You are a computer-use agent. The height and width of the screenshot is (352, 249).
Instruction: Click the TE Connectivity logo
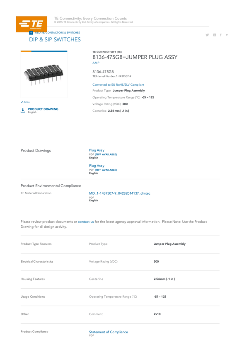[x=31, y=24]
